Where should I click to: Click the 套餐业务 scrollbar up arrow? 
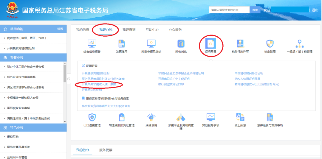point(65,63)
